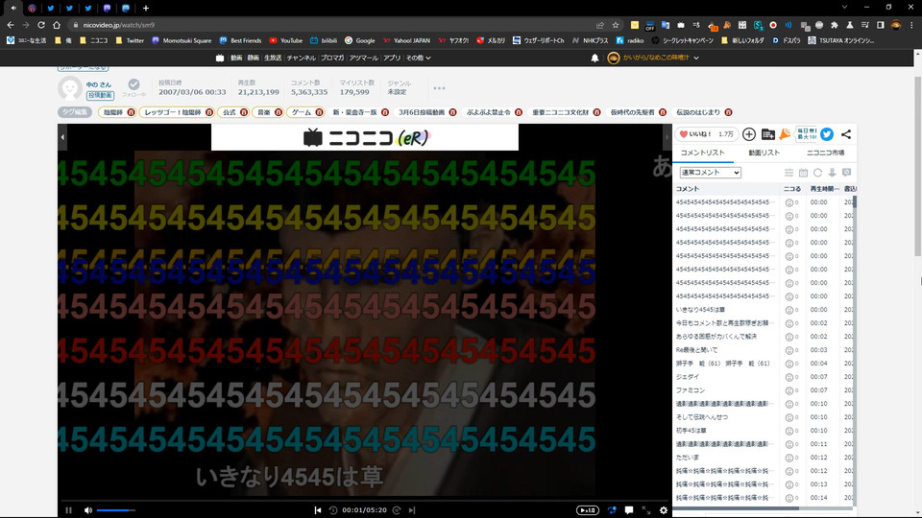922x518 pixels.
Task: Click the いいね！ heart like button
Action: tap(706, 134)
